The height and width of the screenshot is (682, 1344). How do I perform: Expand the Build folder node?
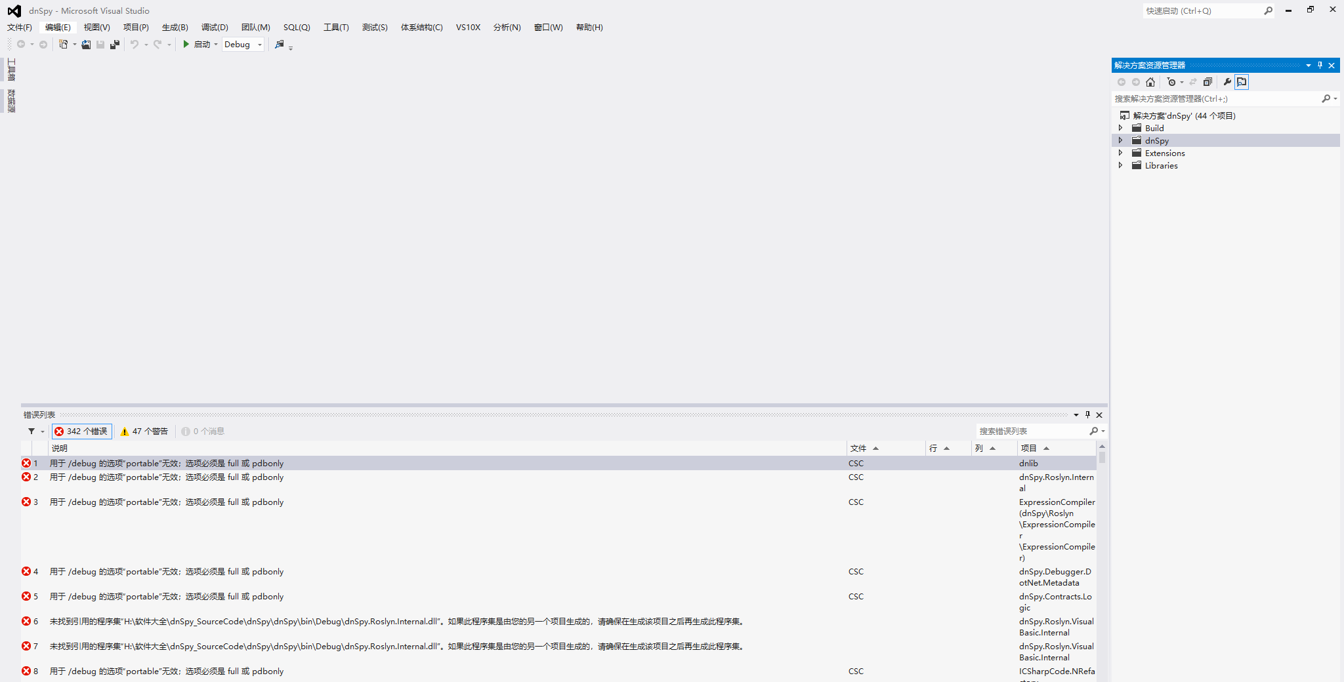tap(1120, 128)
